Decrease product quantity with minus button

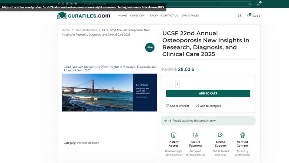168,84
